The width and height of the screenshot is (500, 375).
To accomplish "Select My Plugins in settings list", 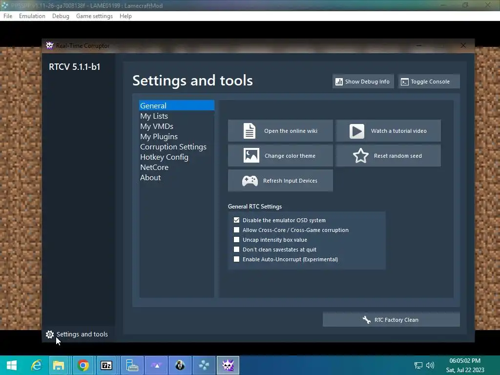I will pyautogui.click(x=177, y=137).
